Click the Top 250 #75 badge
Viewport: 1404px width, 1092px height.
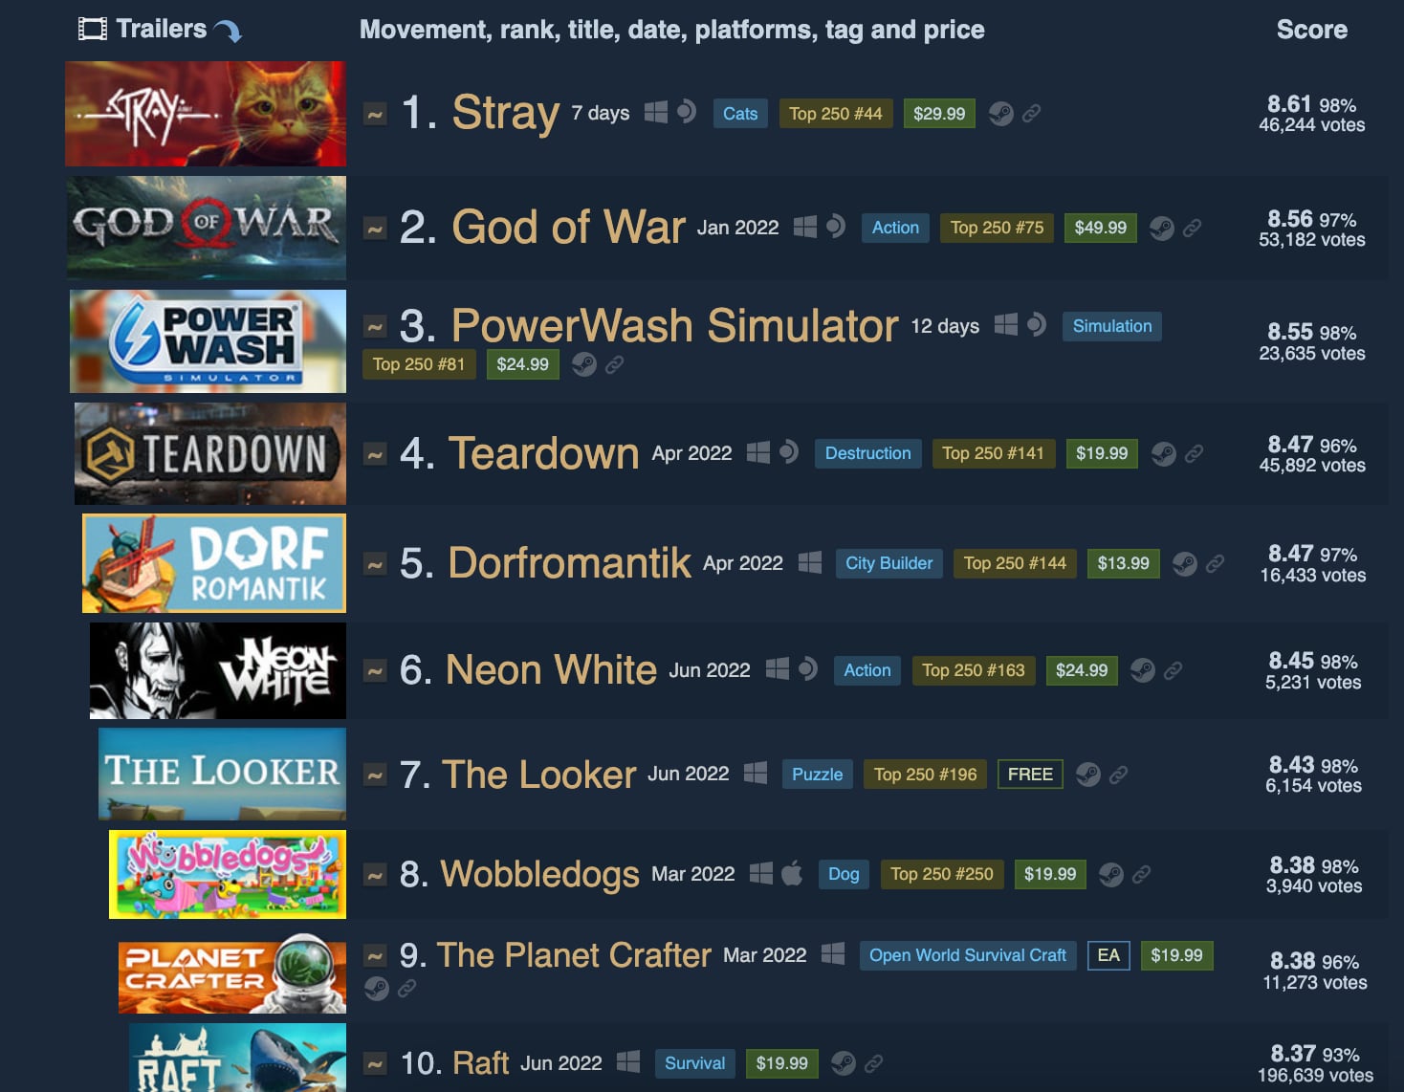[997, 228]
